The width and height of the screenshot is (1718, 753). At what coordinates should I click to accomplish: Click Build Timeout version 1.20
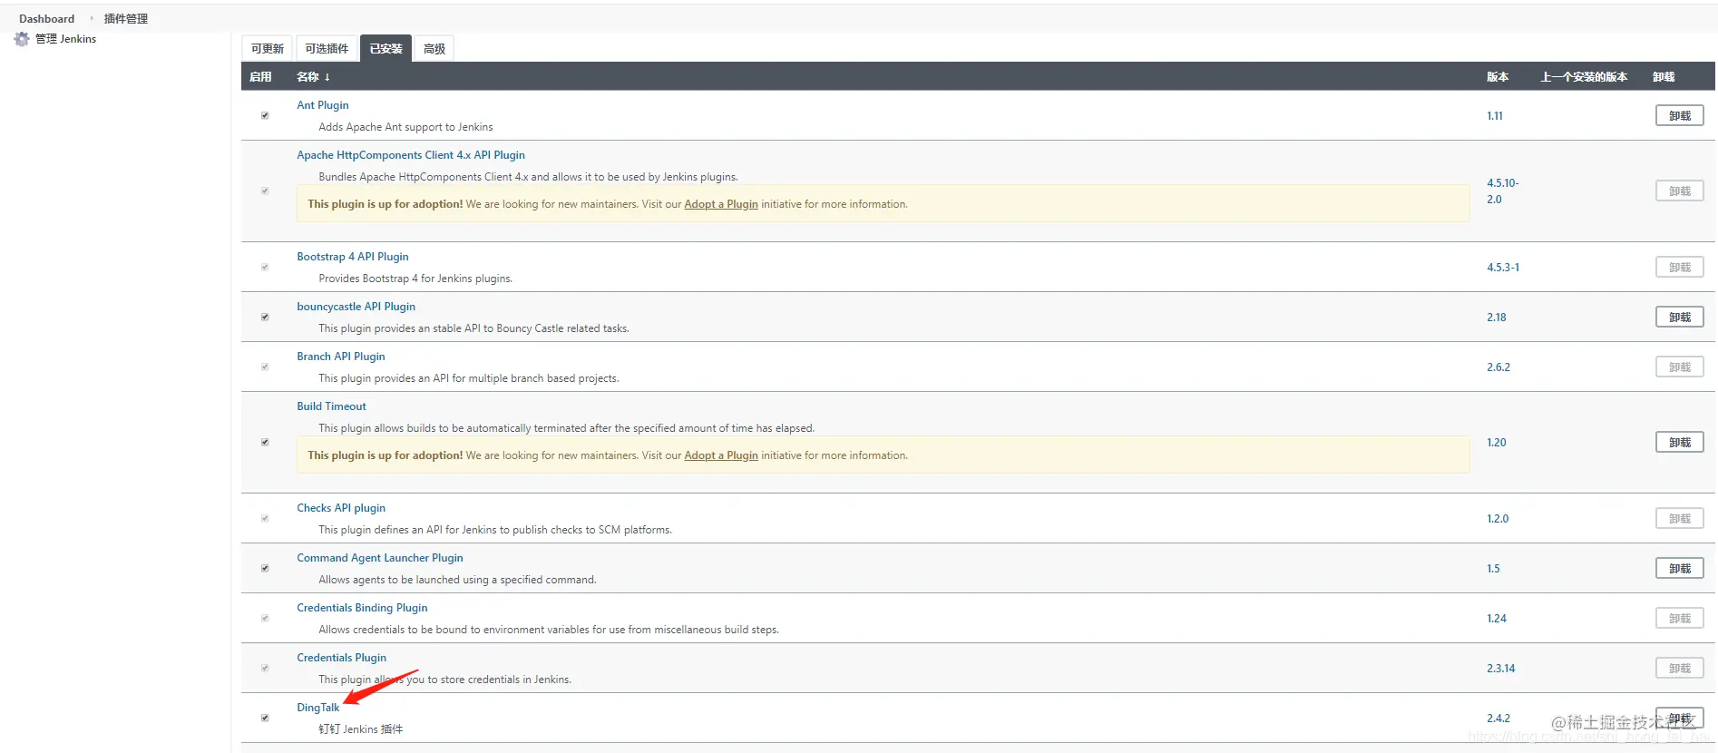pos(1497,443)
